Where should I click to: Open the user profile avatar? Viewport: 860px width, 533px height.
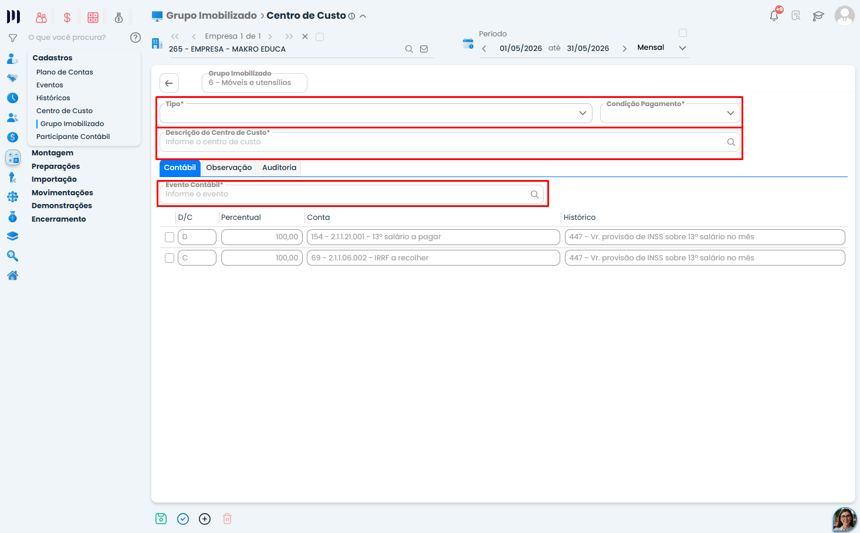[845, 16]
